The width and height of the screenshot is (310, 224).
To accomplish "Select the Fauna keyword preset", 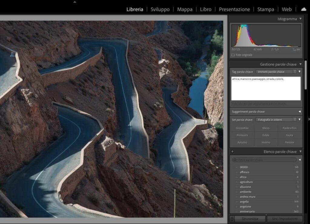I will pos(289,135).
